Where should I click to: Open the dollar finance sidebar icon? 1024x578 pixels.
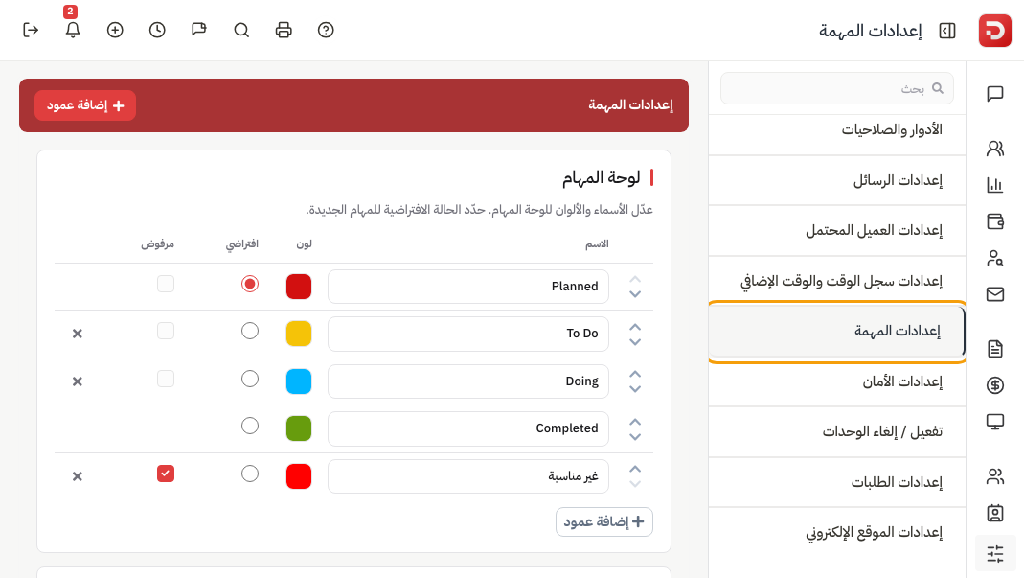coord(995,385)
